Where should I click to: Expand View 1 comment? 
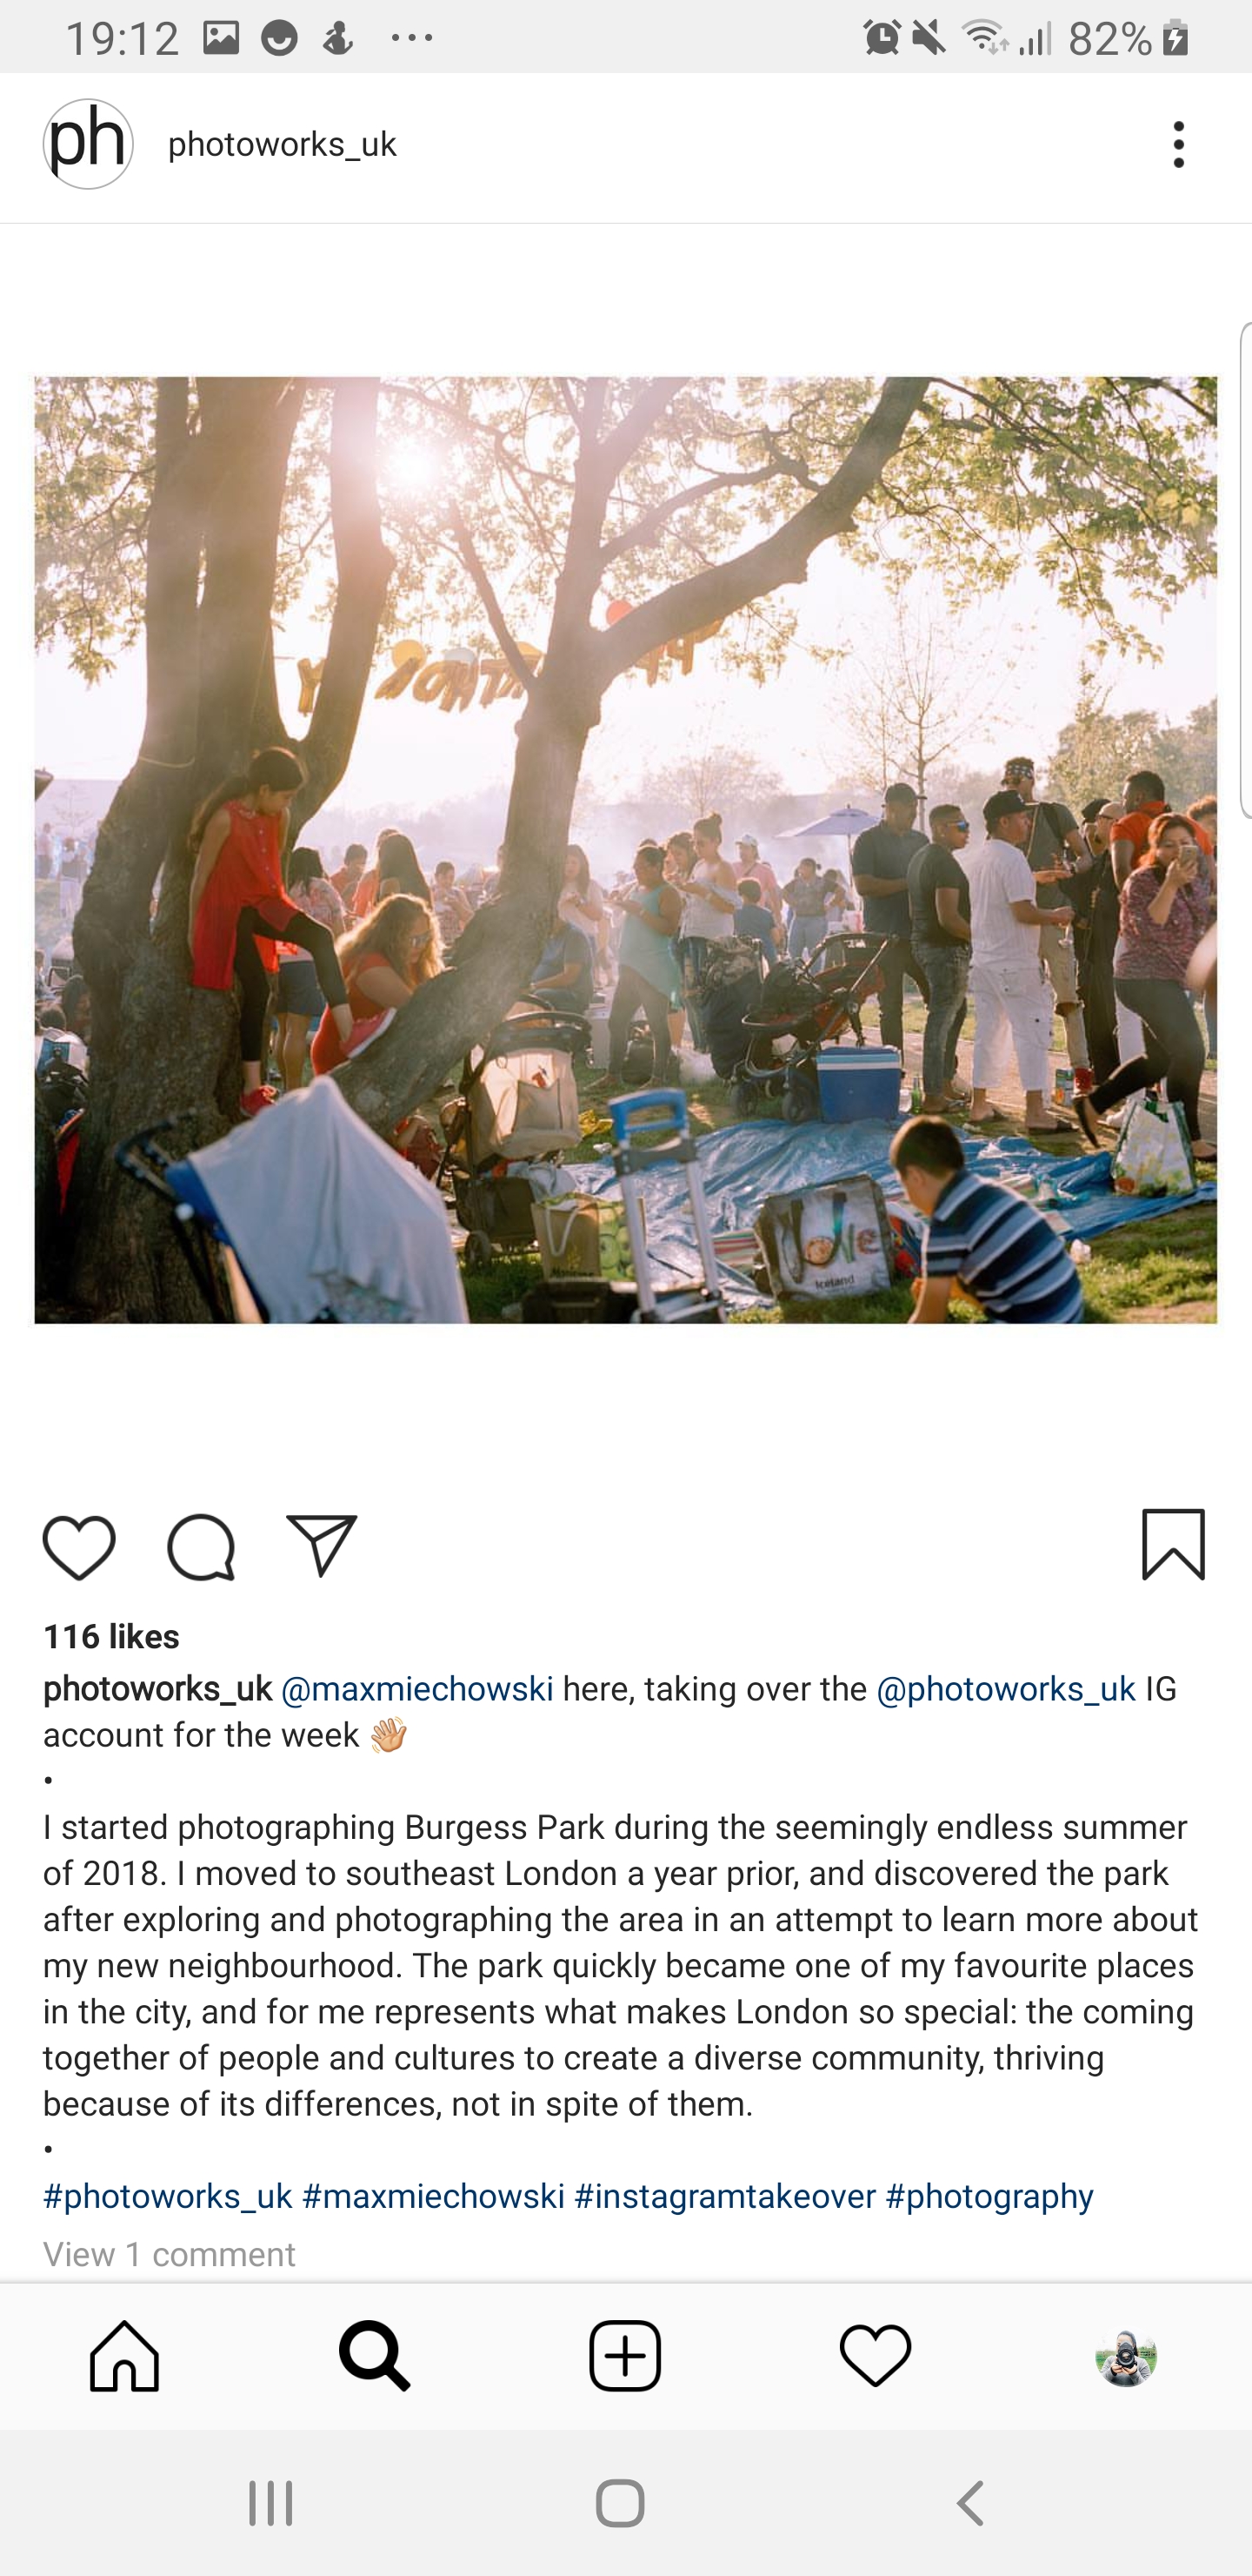point(169,2254)
